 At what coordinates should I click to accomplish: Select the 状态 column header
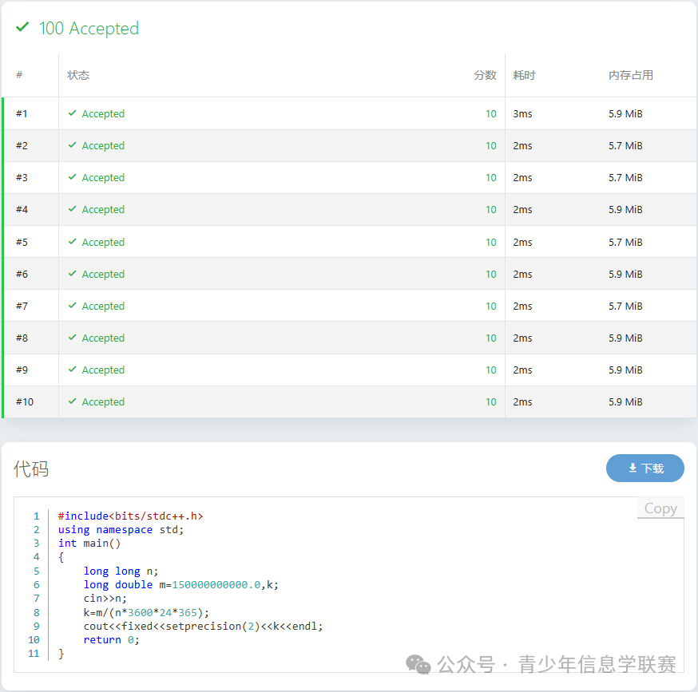77,74
